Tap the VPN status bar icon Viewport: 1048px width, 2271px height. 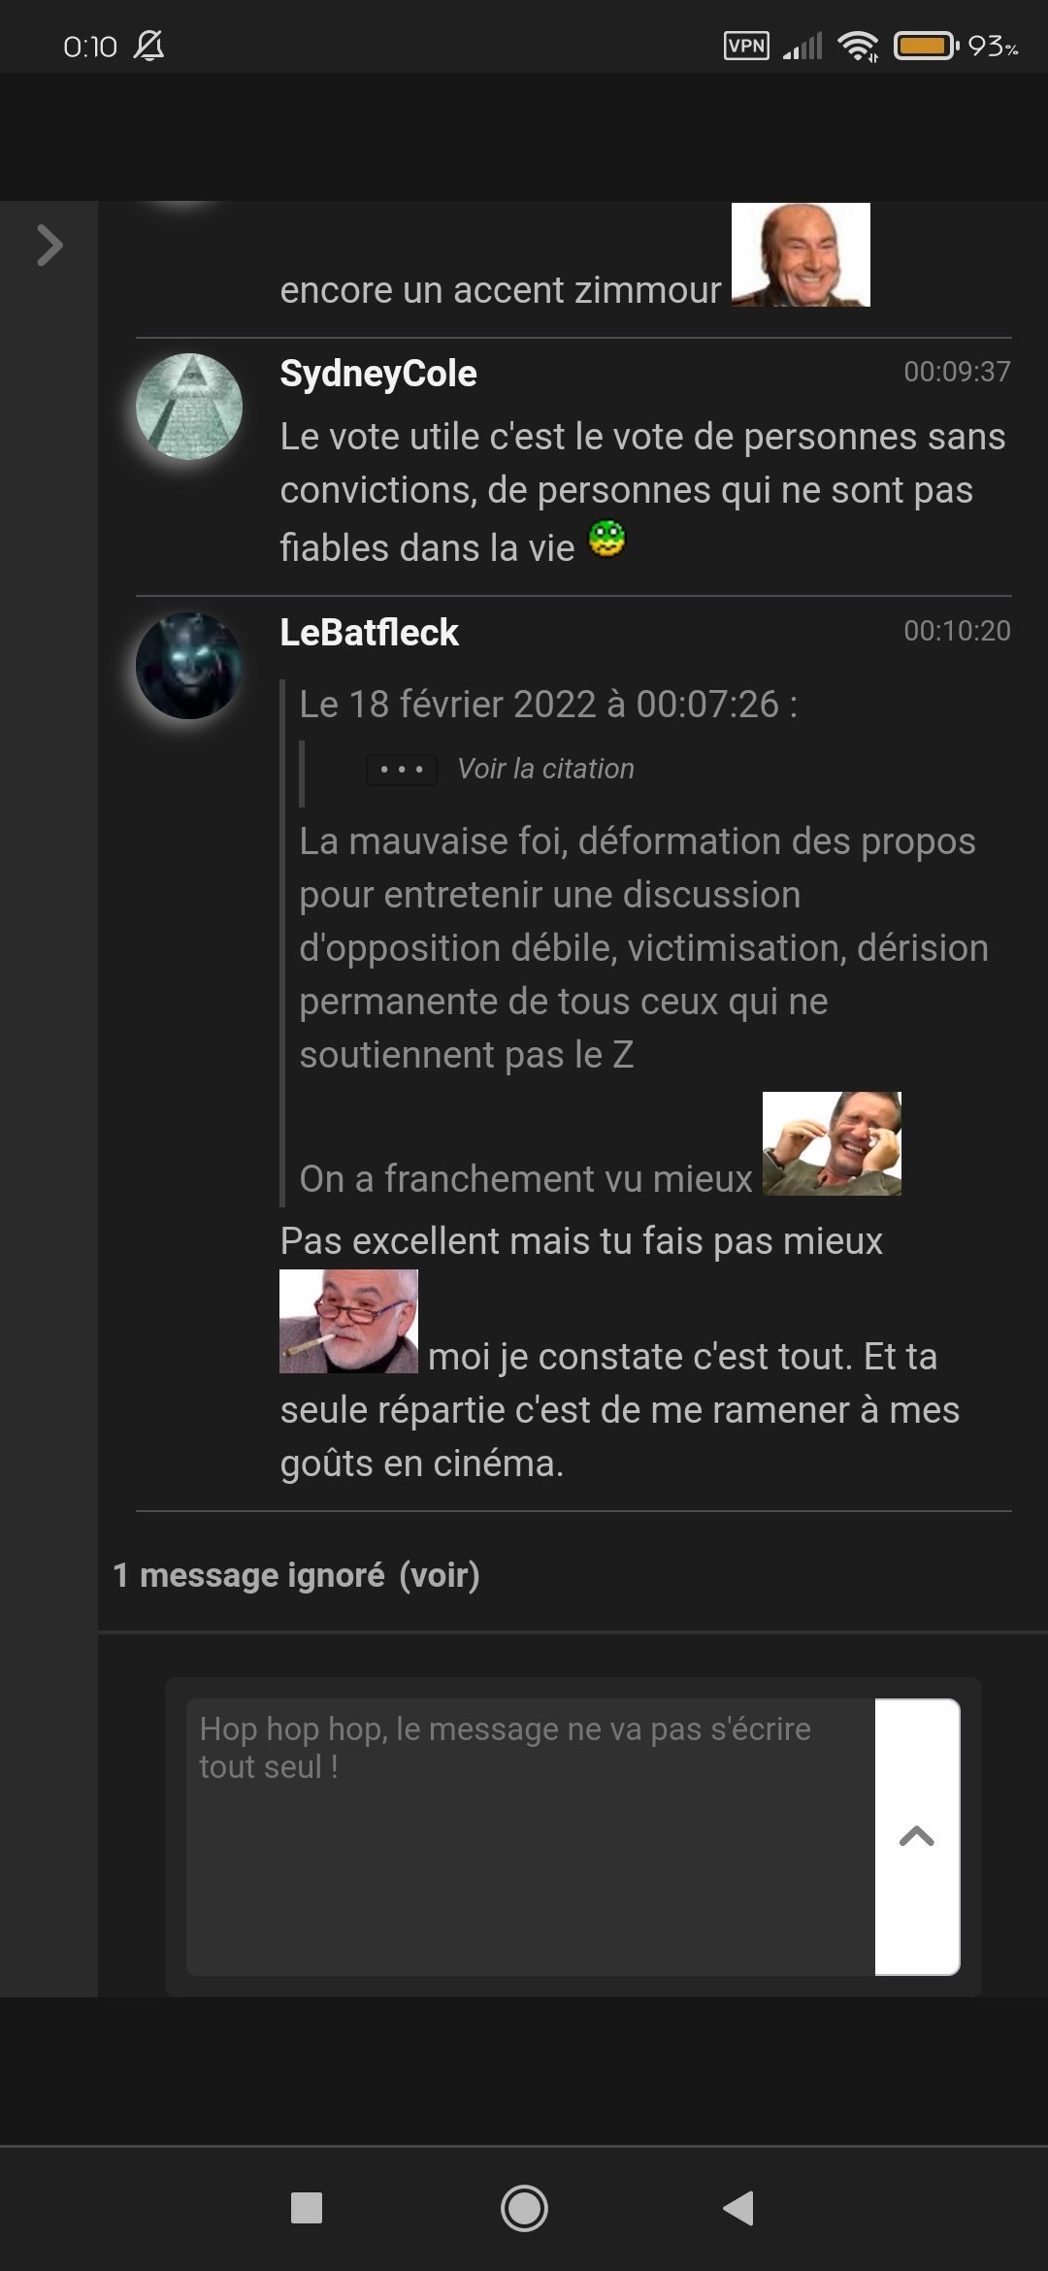coord(747,46)
